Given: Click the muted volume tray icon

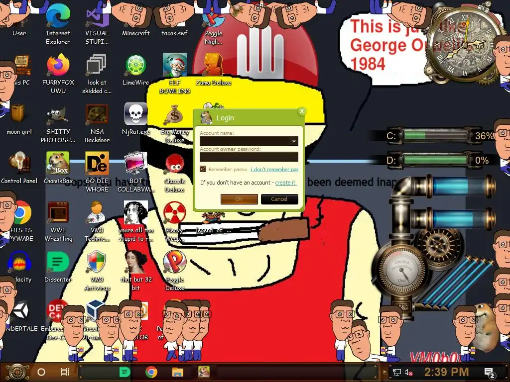Looking at the screenshot, I should pyautogui.click(x=409, y=372).
